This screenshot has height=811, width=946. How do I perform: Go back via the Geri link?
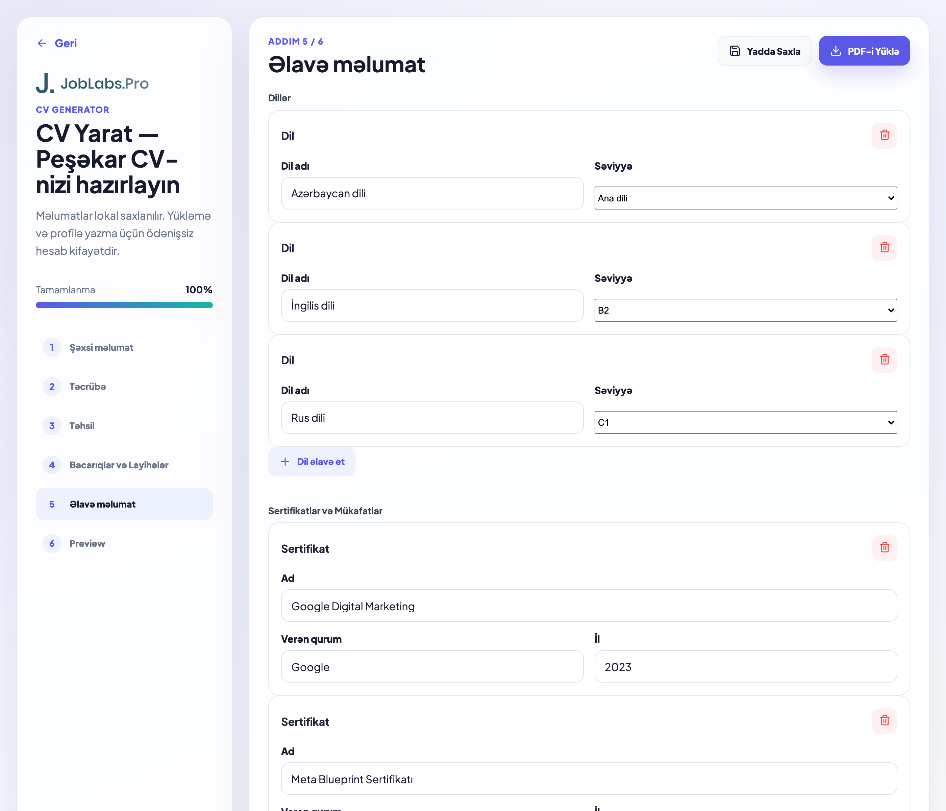[57, 43]
